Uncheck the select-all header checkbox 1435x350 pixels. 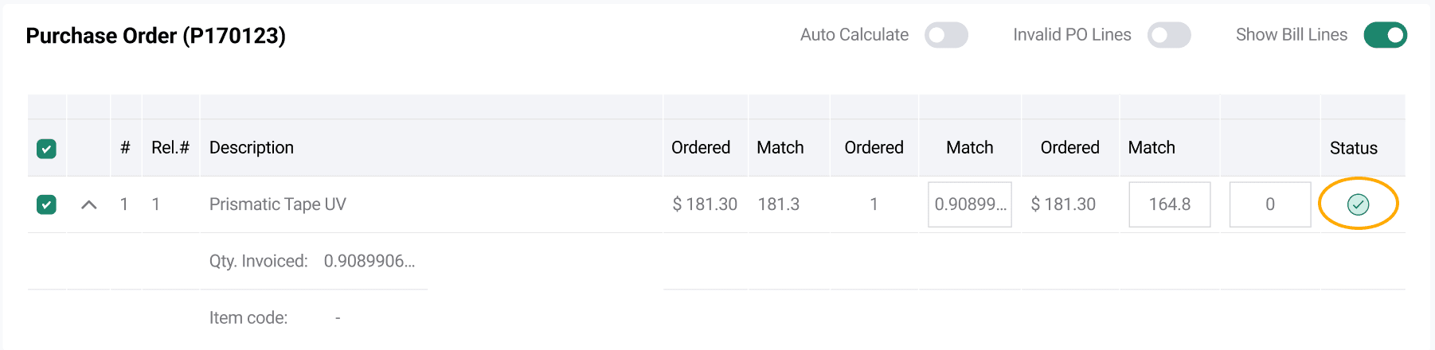[x=46, y=149]
